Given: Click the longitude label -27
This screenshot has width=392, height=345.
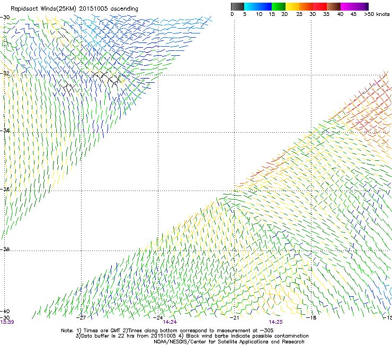Looking at the screenshot, I should point(81,318).
